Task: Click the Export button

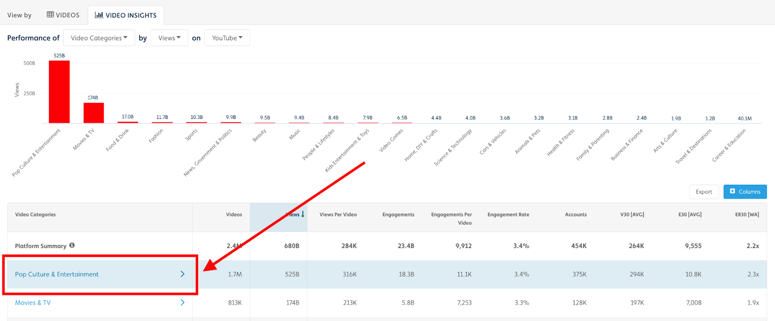Action: (704, 191)
